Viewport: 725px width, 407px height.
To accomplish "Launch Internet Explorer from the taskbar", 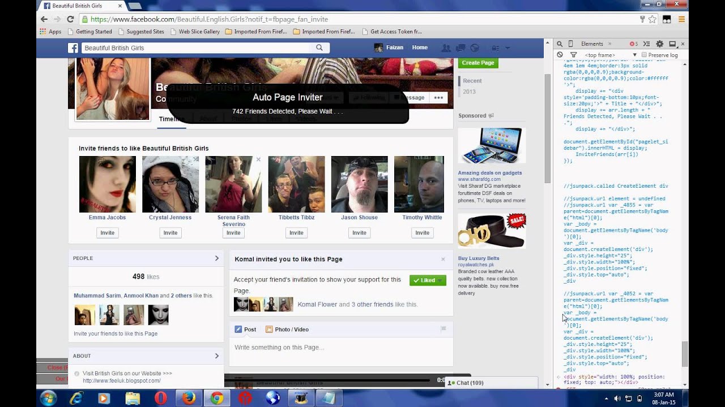I will (76, 399).
